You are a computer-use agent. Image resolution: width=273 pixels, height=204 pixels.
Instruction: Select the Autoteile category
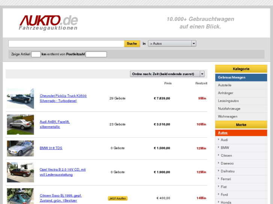pos(241,85)
